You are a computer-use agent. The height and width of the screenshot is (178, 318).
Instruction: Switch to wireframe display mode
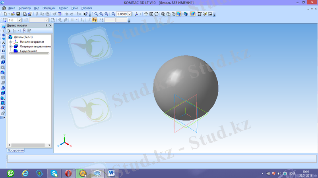click(163, 14)
